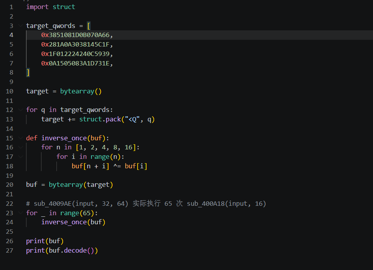Click the 'inverse_once' function definition name
This screenshot has width=373, height=270.
[x=64, y=138]
